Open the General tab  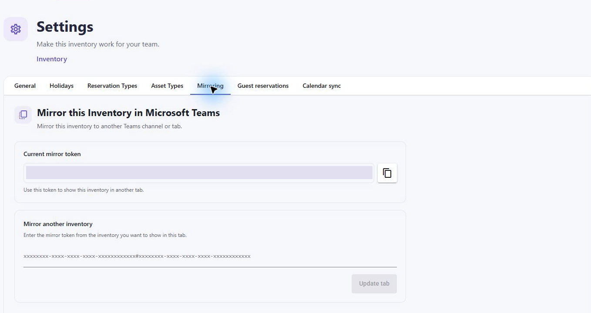point(25,86)
